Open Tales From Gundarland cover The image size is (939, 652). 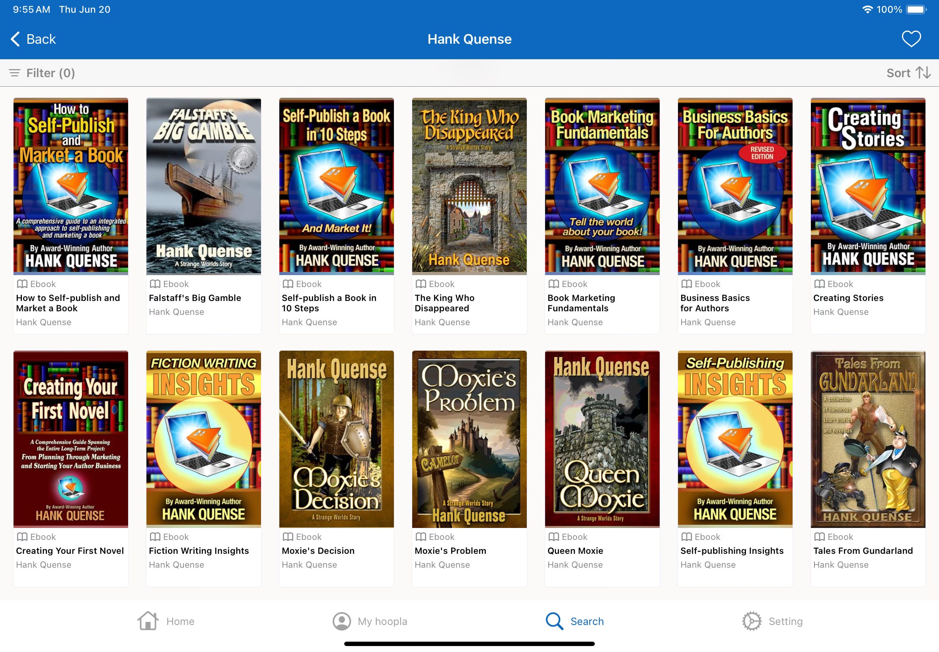point(868,439)
